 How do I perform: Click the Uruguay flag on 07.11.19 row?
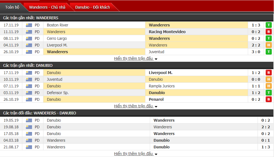coord(29,86)
